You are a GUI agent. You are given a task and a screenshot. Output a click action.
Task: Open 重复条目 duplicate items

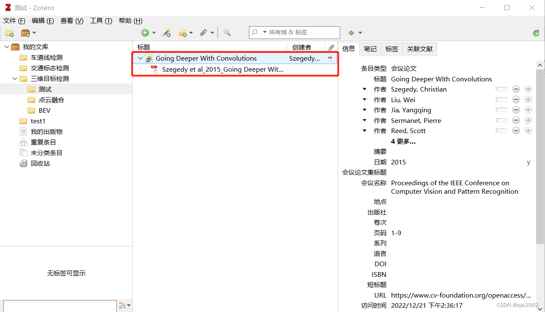tap(43, 142)
